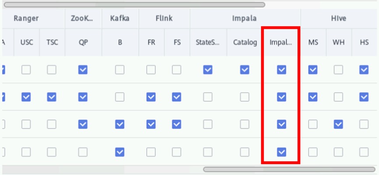Click the Impala group column header
This screenshot has height=175, width=379.
[244, 19]
